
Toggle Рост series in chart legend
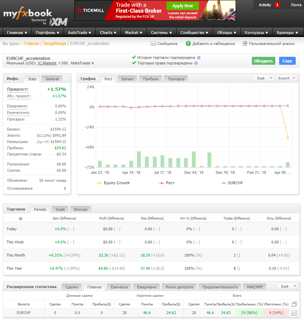pyautogui.click(x=167, y=183)
